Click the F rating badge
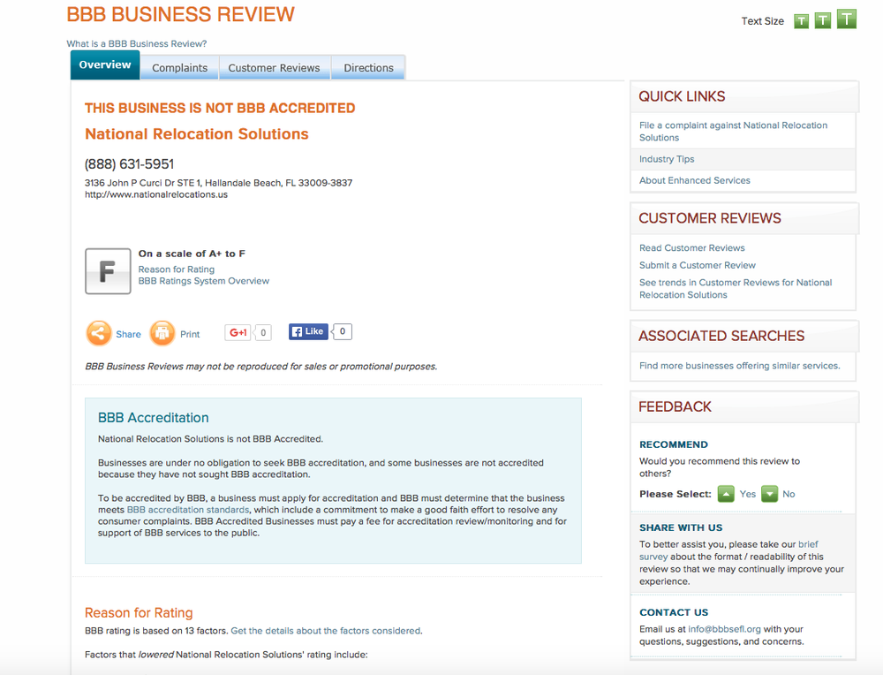The height and width of the screenshot is (675, 883). (x=108, y=271)
